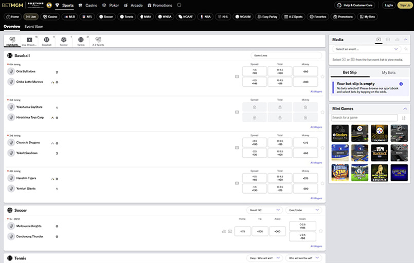The image size is (414, 263).
Task: Select Live Stream filter icon
Action: click(29, 41)
